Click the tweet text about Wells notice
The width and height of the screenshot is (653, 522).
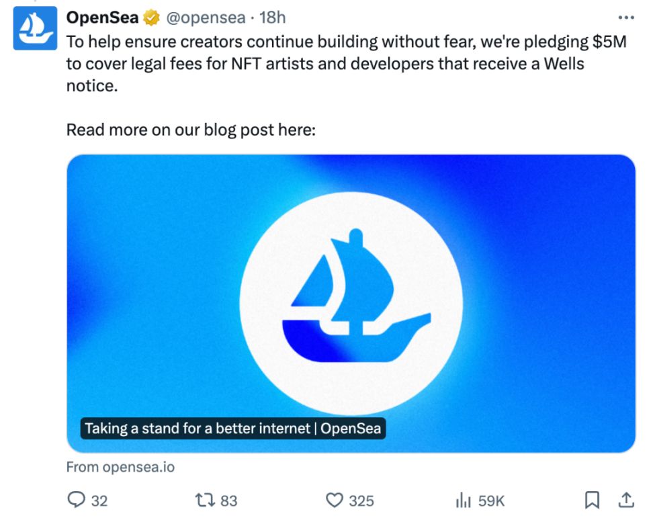[x=336, y=64]
